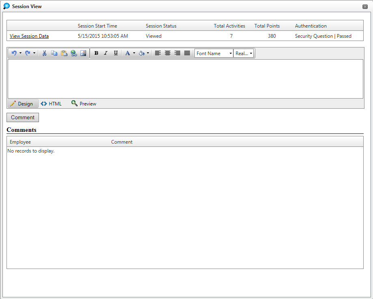
Task: Click the Copy icon
Action: 54,53
